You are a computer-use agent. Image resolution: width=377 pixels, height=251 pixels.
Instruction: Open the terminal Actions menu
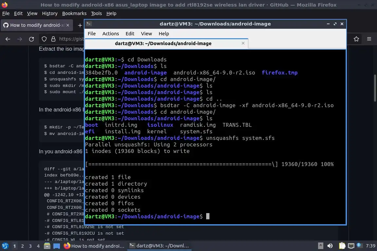tap(111, 34)
